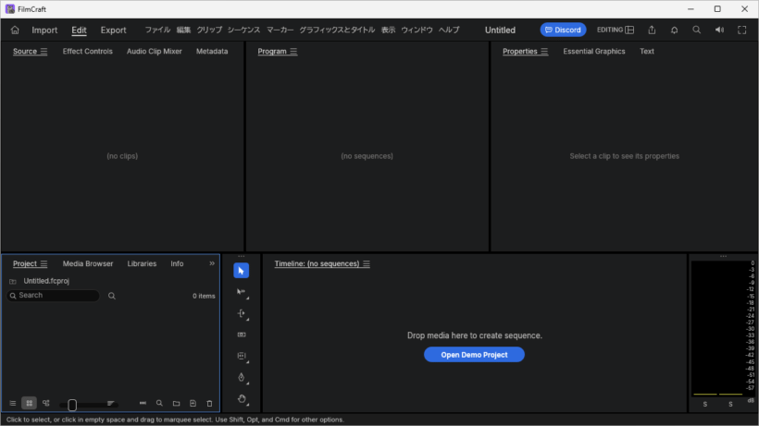Open the Project panel menu
Image resolution: width=759 pixels, height=426 pixels.
[x=44, y=263]
